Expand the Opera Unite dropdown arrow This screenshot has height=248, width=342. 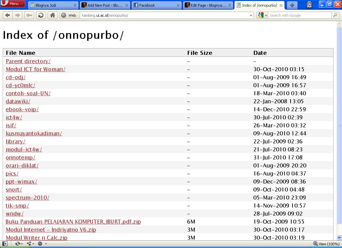pos(33,244)
